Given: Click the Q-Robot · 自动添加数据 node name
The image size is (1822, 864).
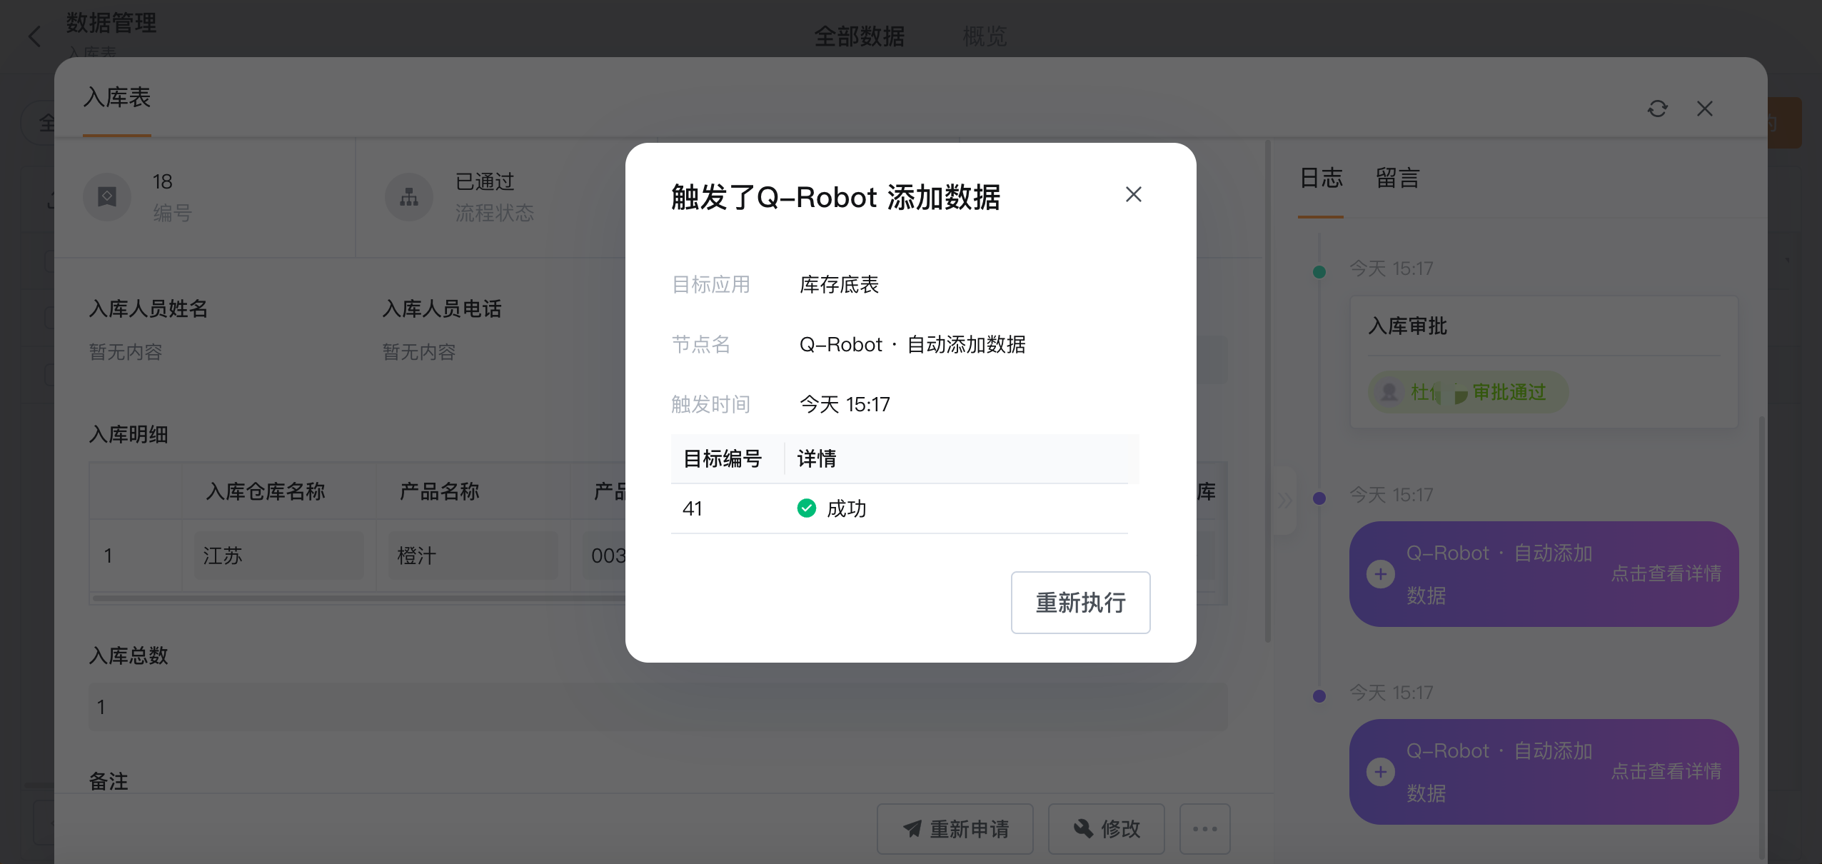Looking at the screenshot, I should [912, 345].
